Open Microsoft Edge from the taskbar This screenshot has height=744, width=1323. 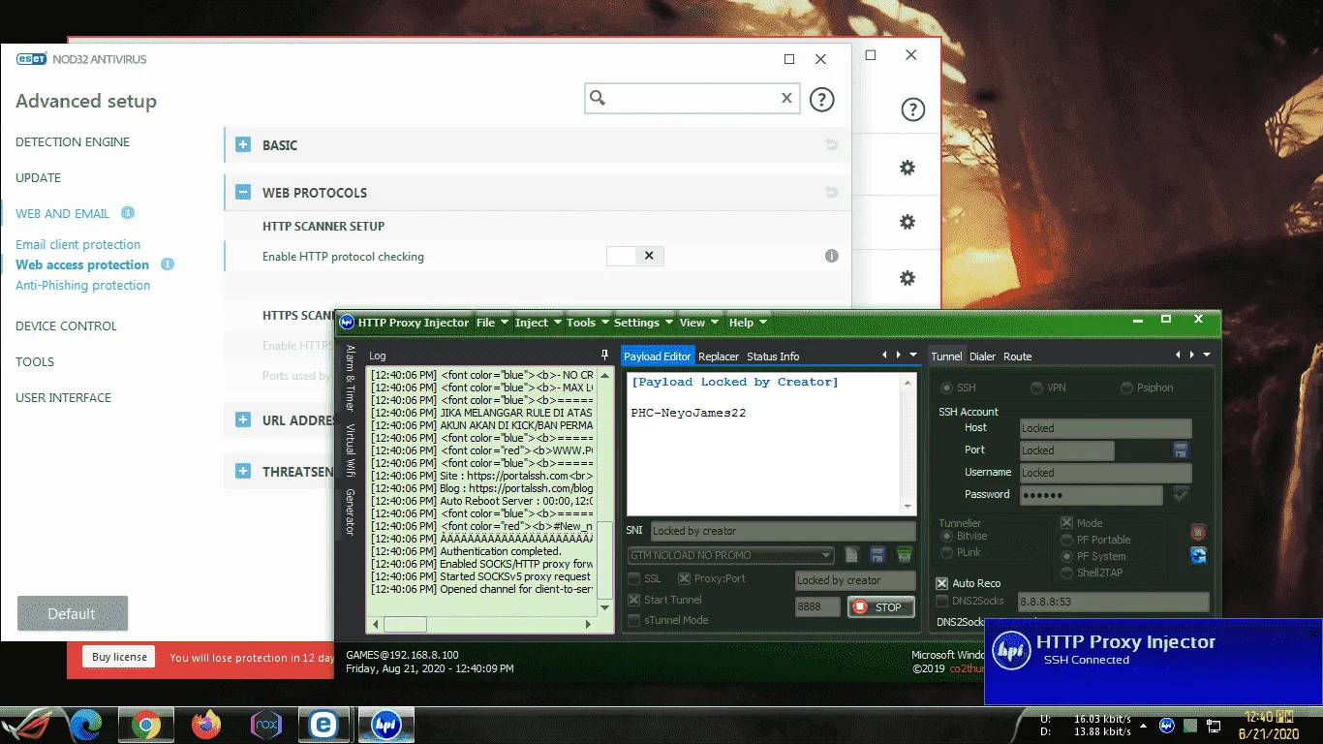pos(85,724)
